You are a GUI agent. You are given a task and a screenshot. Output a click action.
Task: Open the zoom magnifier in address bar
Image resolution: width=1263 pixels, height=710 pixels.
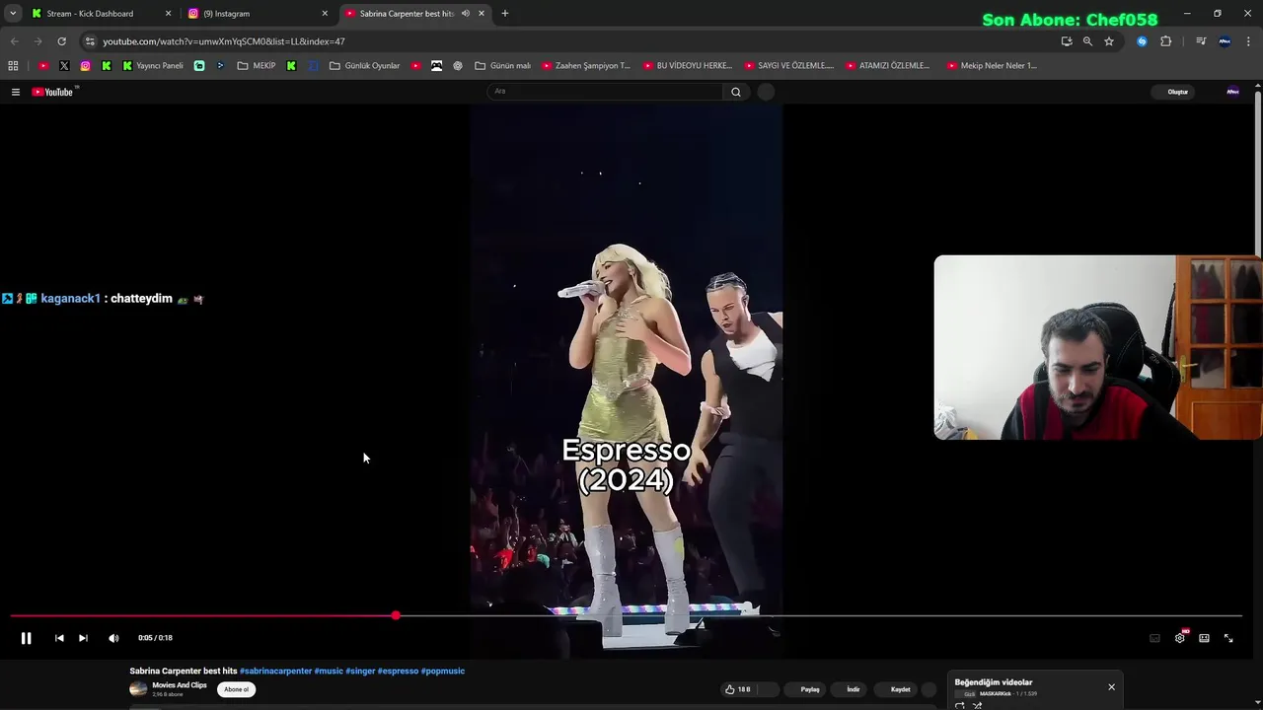tap(1087, 41)
